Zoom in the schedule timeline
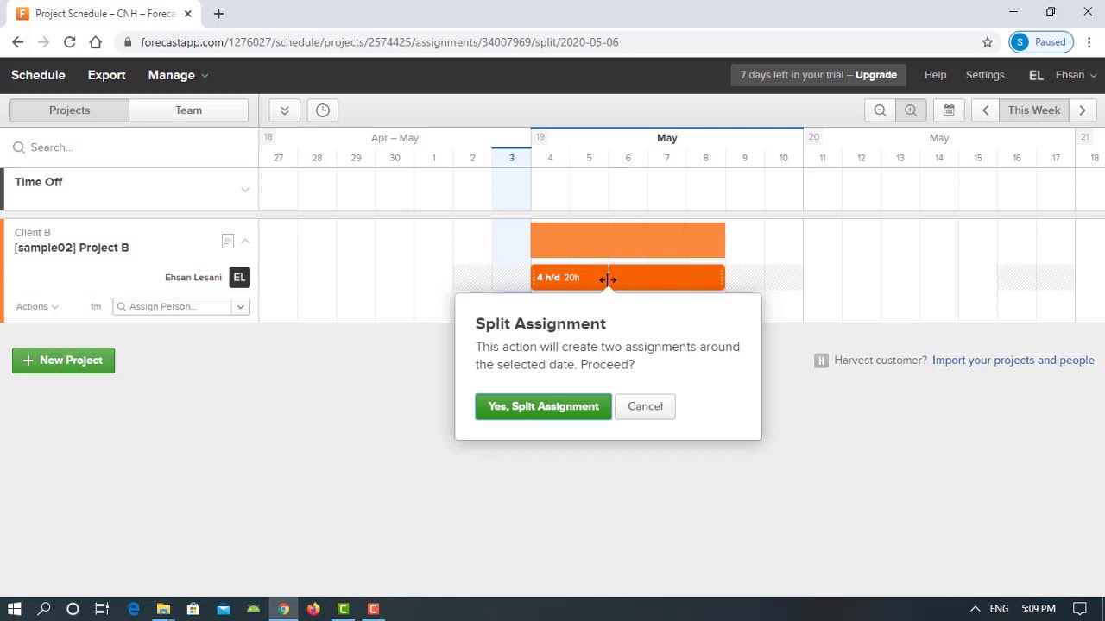Screen dimensions: 1105x621 coord(911,110)
